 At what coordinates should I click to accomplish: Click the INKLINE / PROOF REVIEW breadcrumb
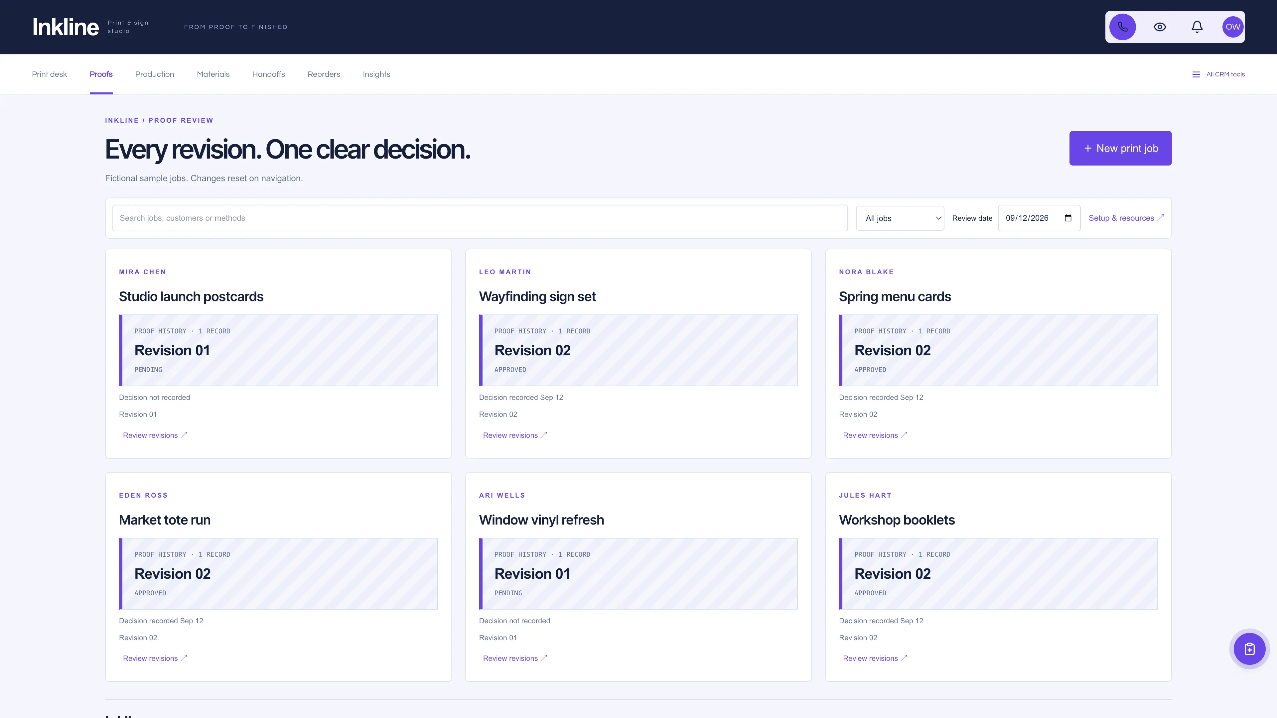pyautogui.click(x=159, y=120)
